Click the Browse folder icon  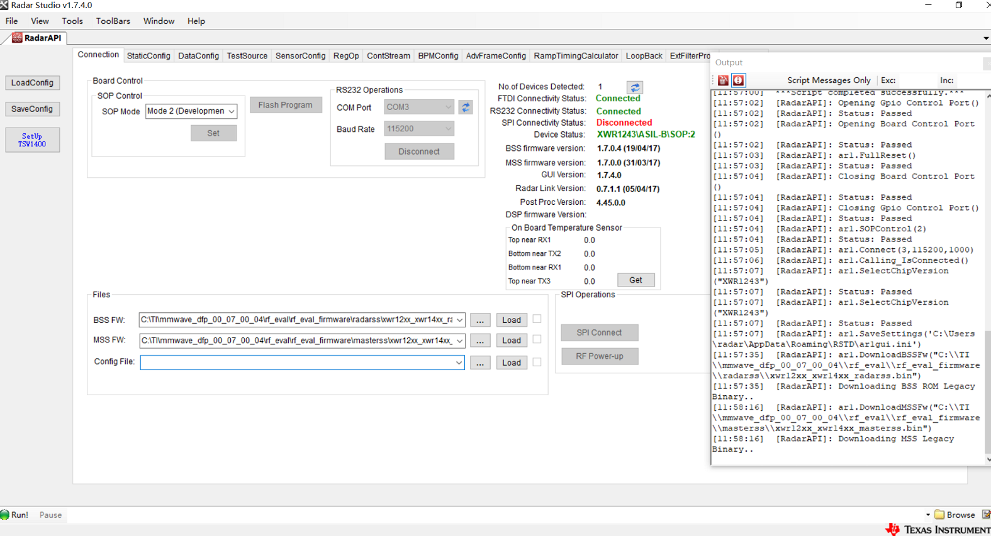point(940,515)
